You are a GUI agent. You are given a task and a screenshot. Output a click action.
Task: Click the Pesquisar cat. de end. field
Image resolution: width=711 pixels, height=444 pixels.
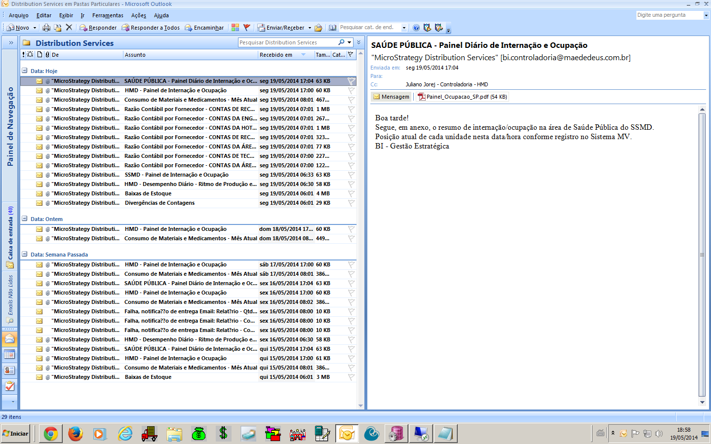369,28
